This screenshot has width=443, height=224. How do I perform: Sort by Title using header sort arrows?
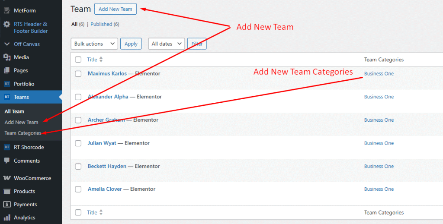click(101, 60)
